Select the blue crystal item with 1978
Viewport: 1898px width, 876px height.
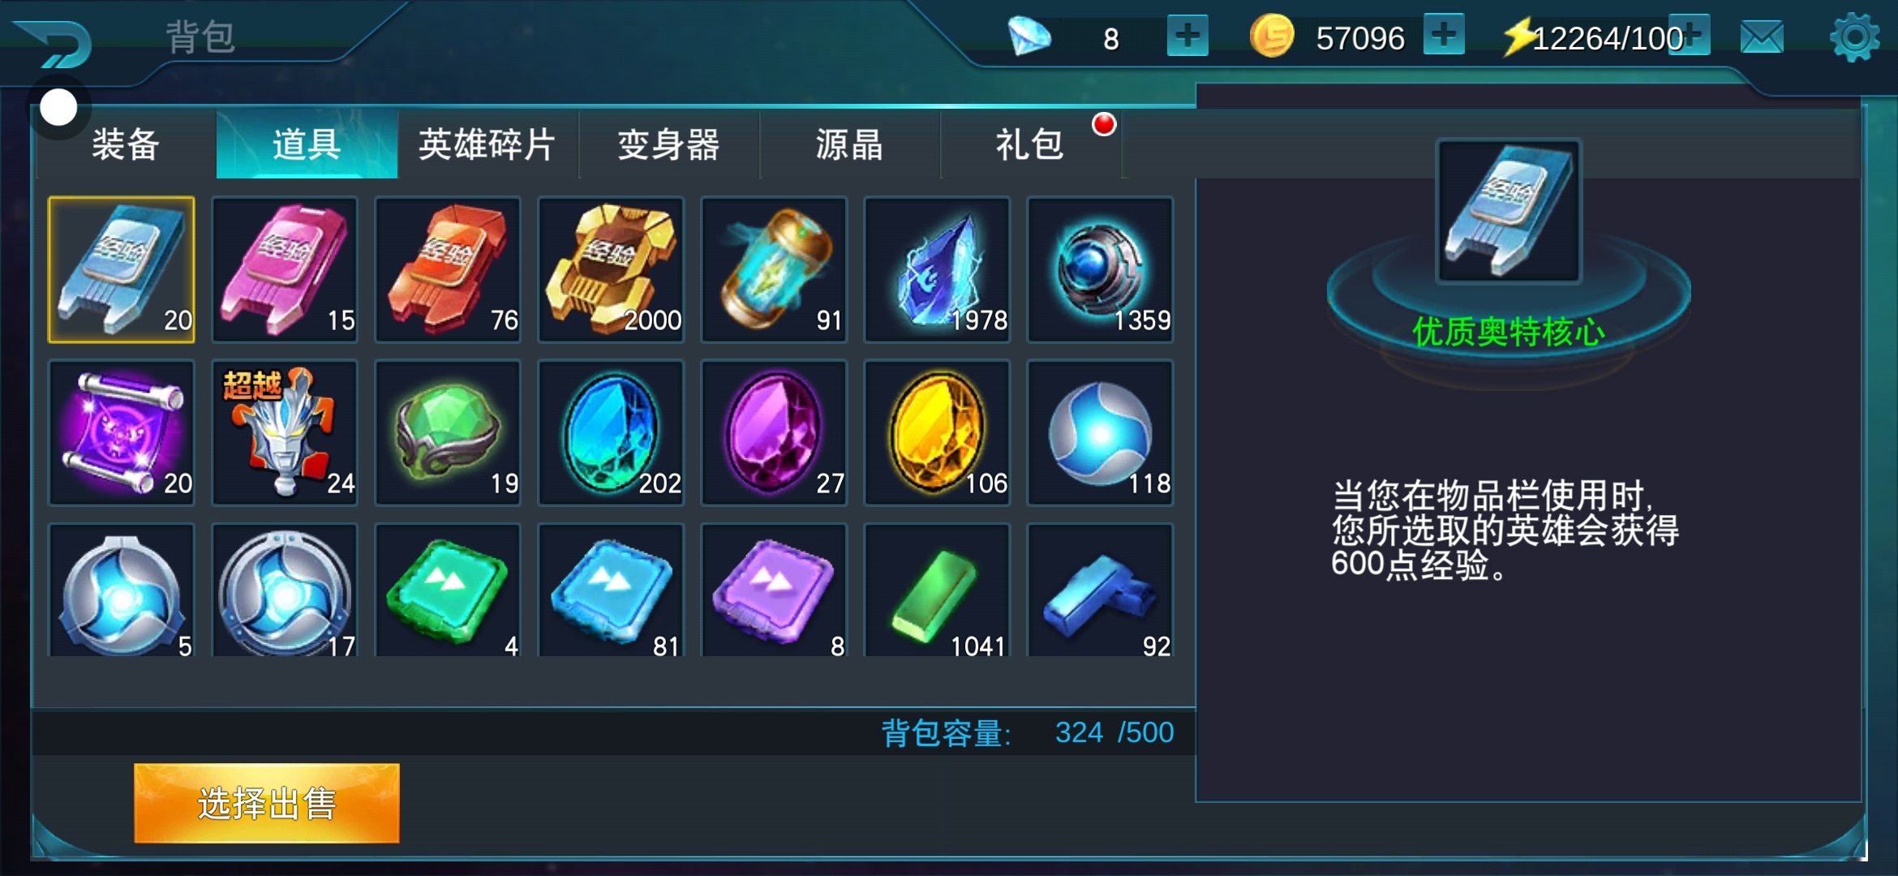click(937, 269)
